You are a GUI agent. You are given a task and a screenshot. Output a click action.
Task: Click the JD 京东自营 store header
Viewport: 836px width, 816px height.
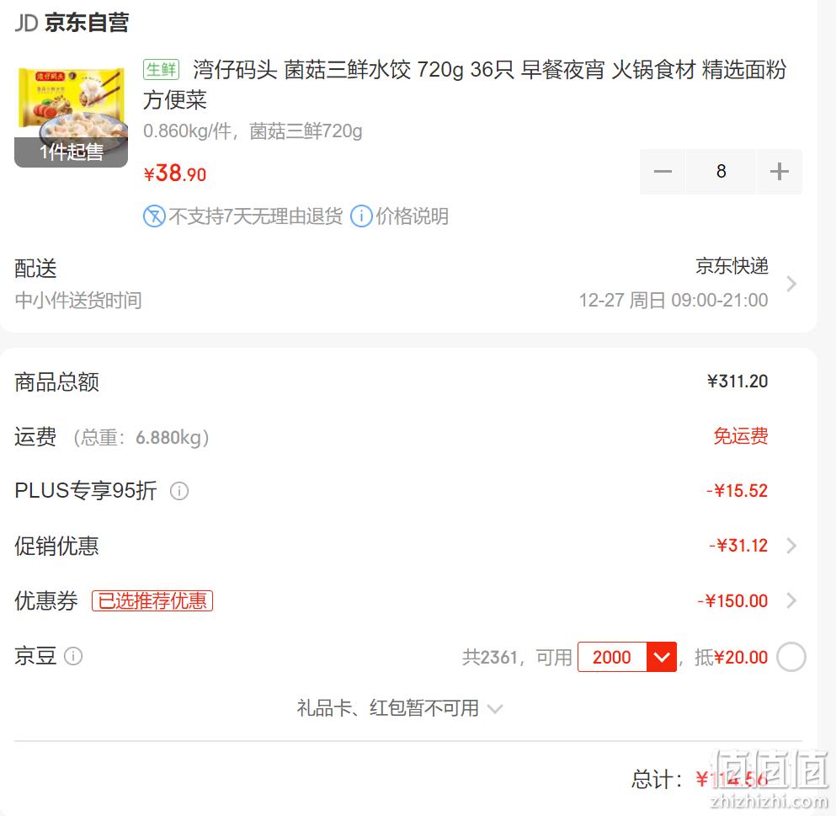[72, 23]
